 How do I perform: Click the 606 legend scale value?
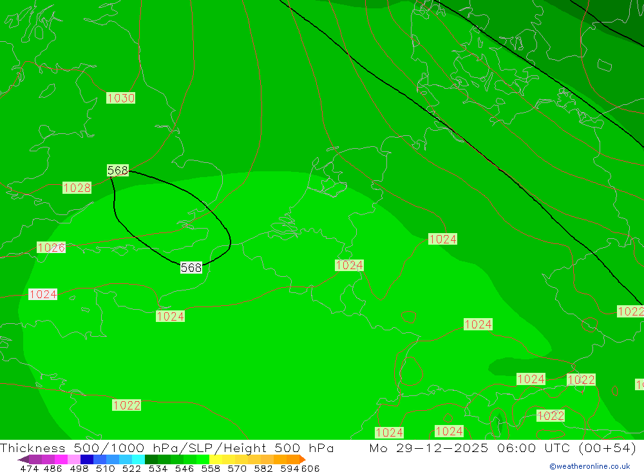(310, 468)
